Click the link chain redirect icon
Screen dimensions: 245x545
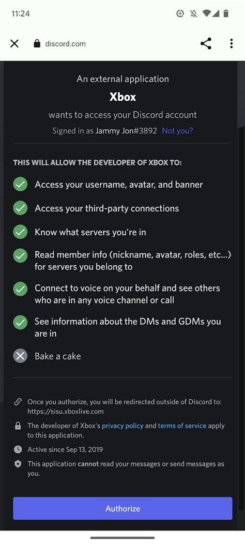pyautogui.click(x=18, y=402)
